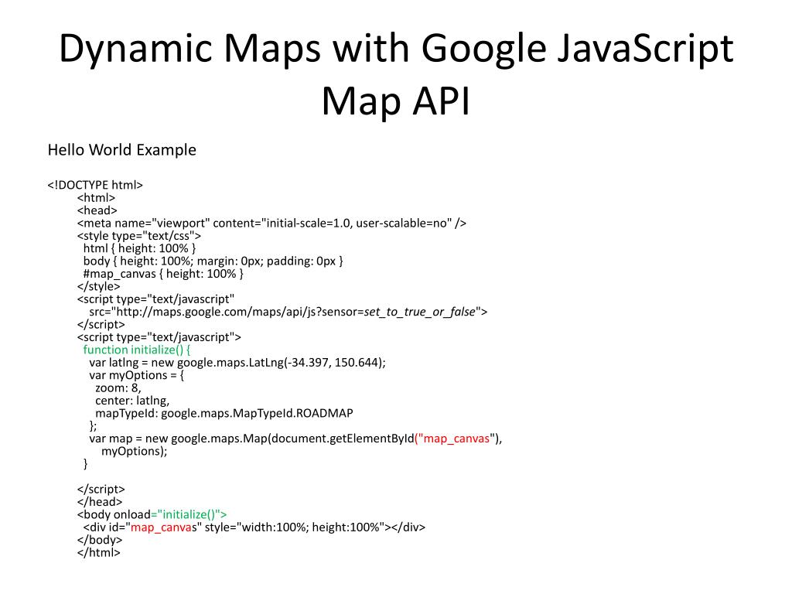792x594 pixels.
Task: Click the green '="initialize()">' onload text
Action: pyautogui.click(x=189, y=514)
